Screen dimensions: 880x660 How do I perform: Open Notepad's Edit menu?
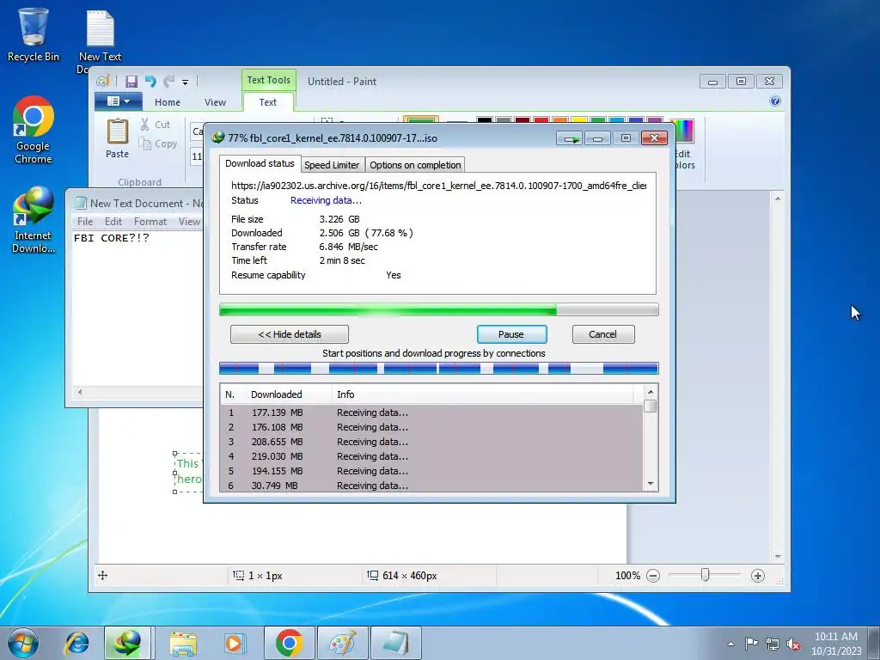pos(113,222)
